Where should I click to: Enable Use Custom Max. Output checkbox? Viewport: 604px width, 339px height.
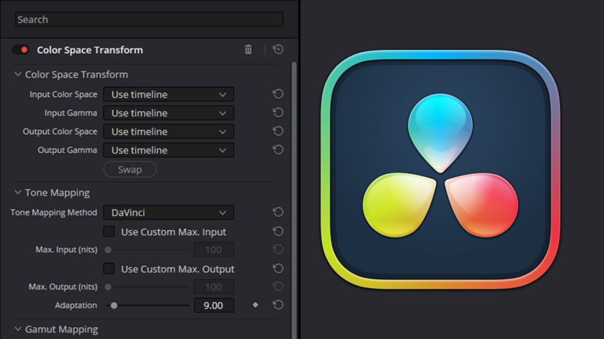[109, 268]
